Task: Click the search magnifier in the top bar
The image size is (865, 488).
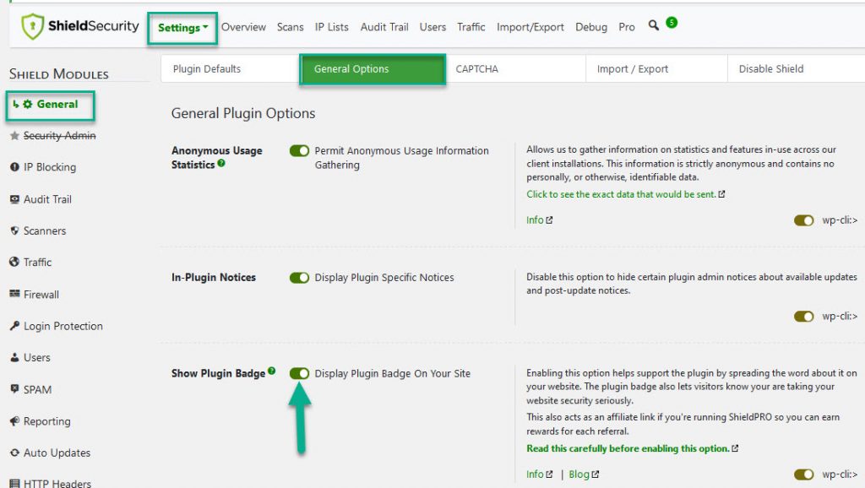Action: pos(653,26)
